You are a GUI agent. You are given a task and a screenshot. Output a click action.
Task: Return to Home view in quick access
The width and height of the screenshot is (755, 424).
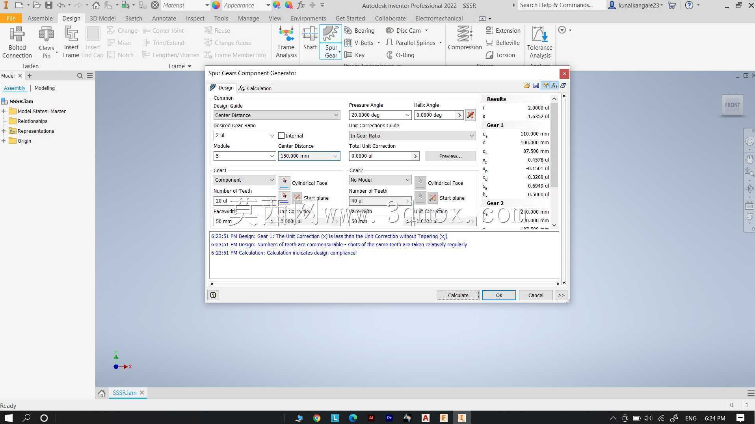pos(96,6)
